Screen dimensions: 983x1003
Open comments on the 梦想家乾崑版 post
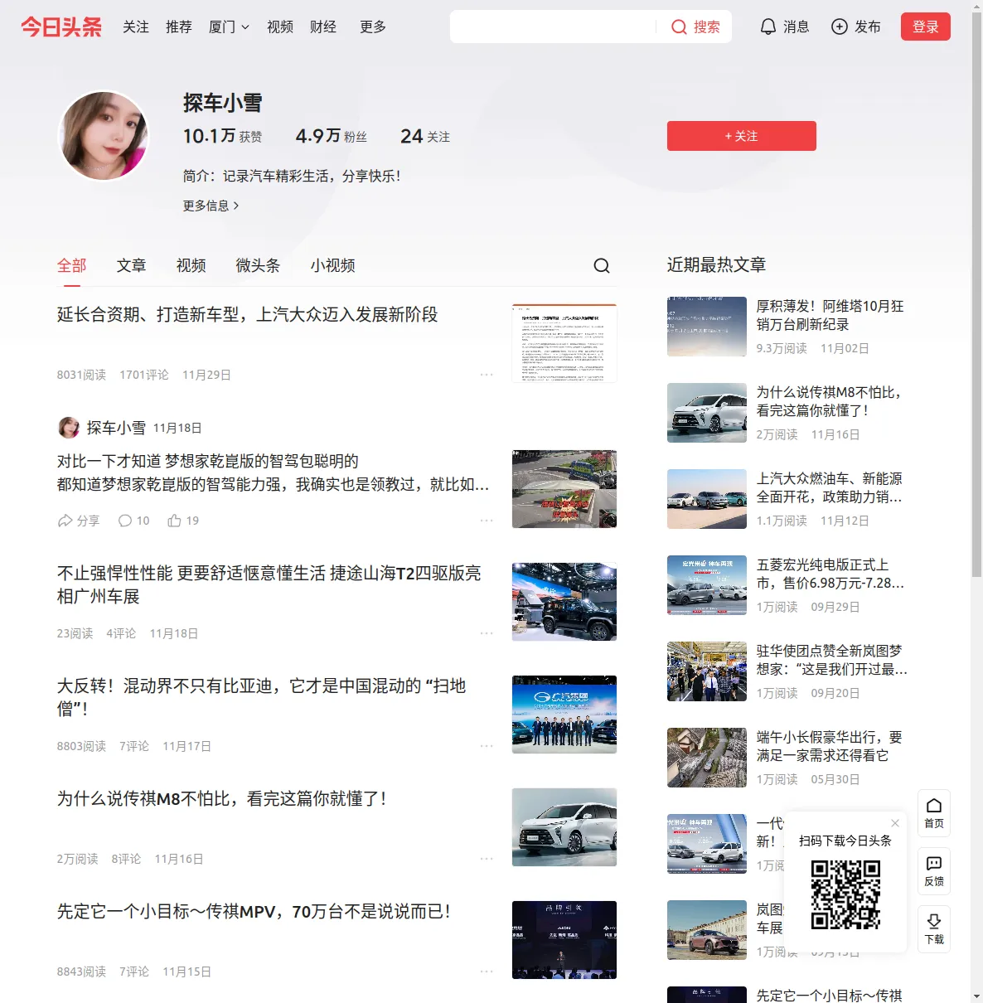pos(134,521)
